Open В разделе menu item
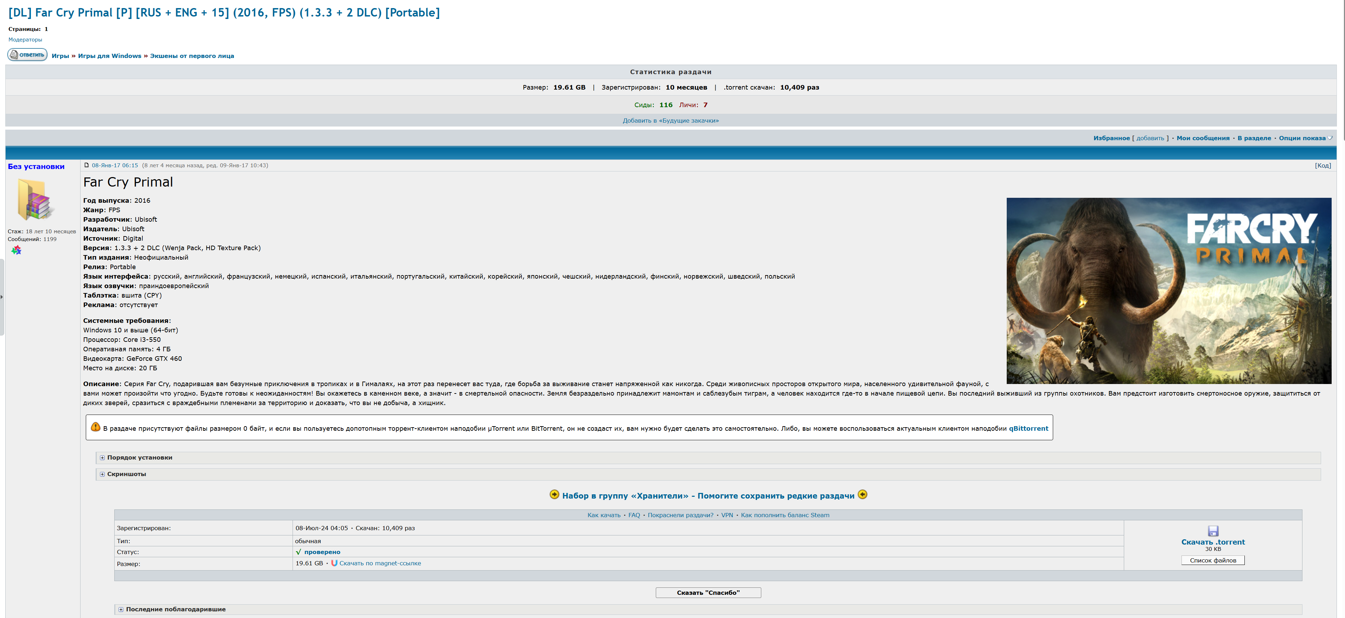Screen dimensions: 1345x618 (x=1254, y=138)
